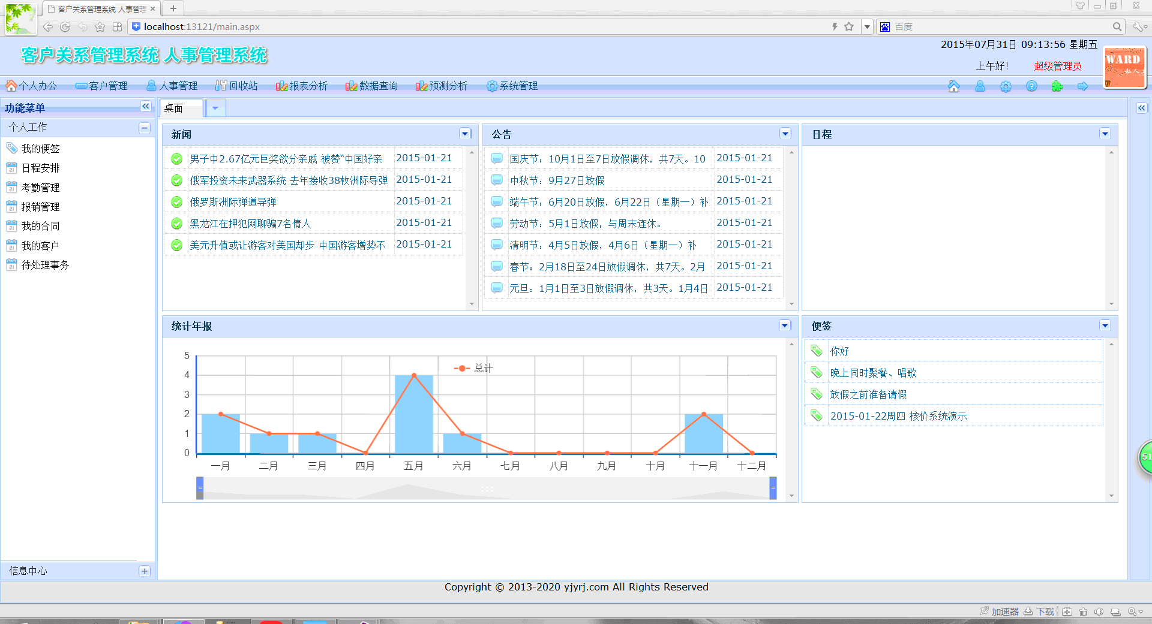Collapse the 个人工作 section

[x=144, y=127]
